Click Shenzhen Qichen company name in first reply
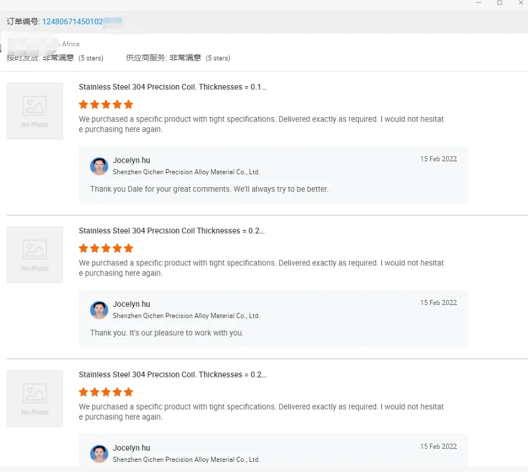Viewport: 528px width, 472px height. pos(186,172)
